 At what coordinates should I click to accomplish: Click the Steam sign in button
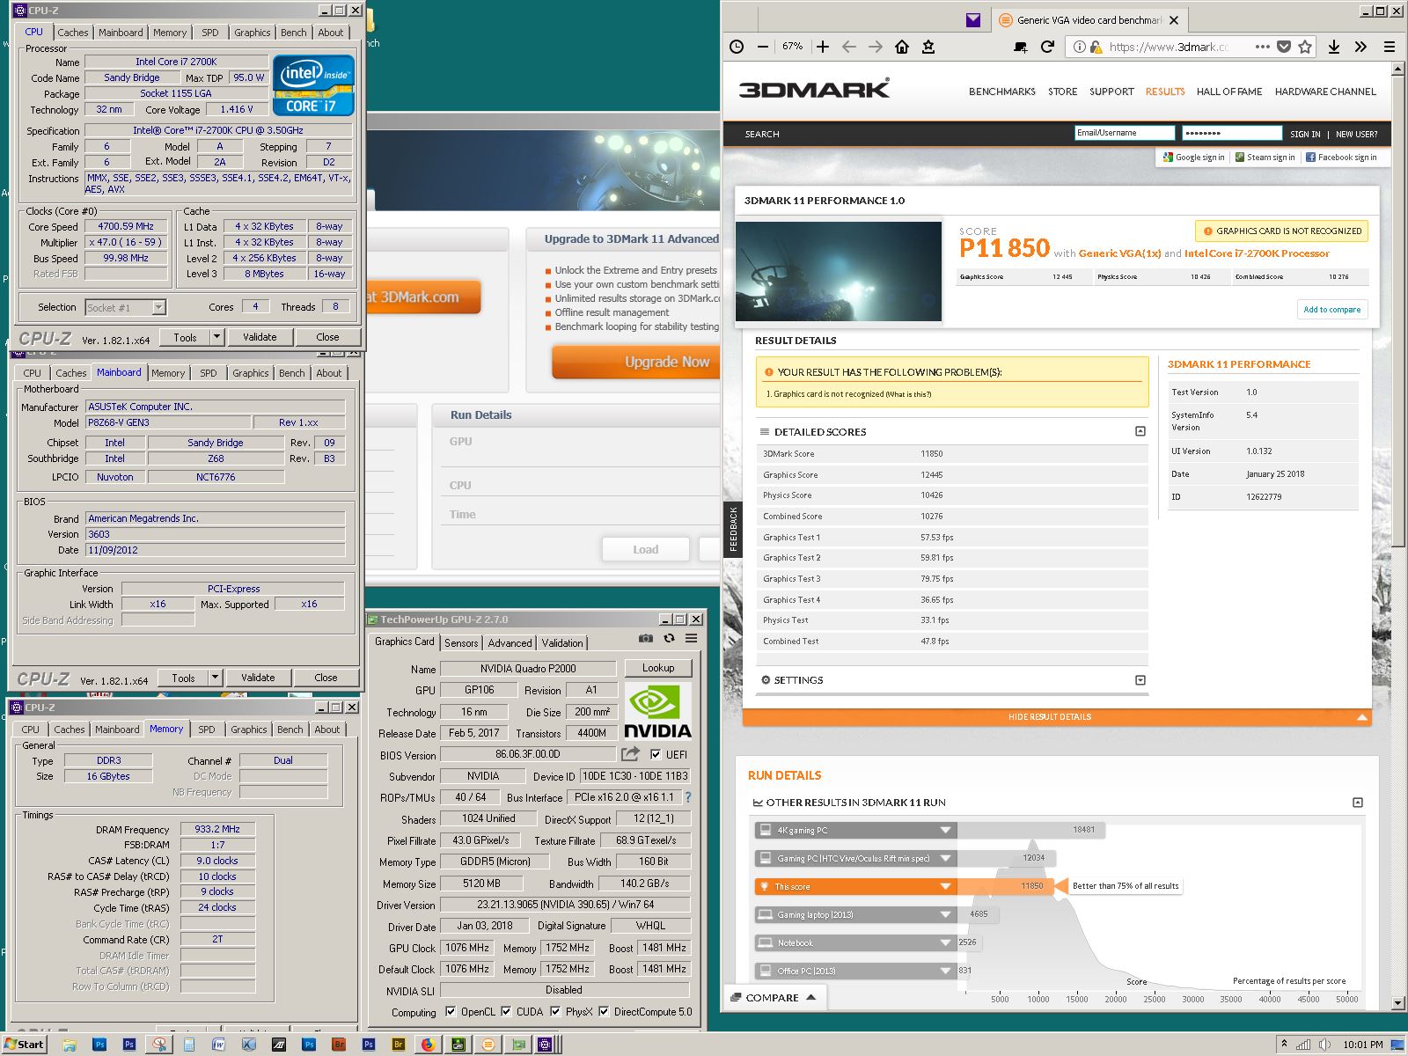click(1265, 158)
